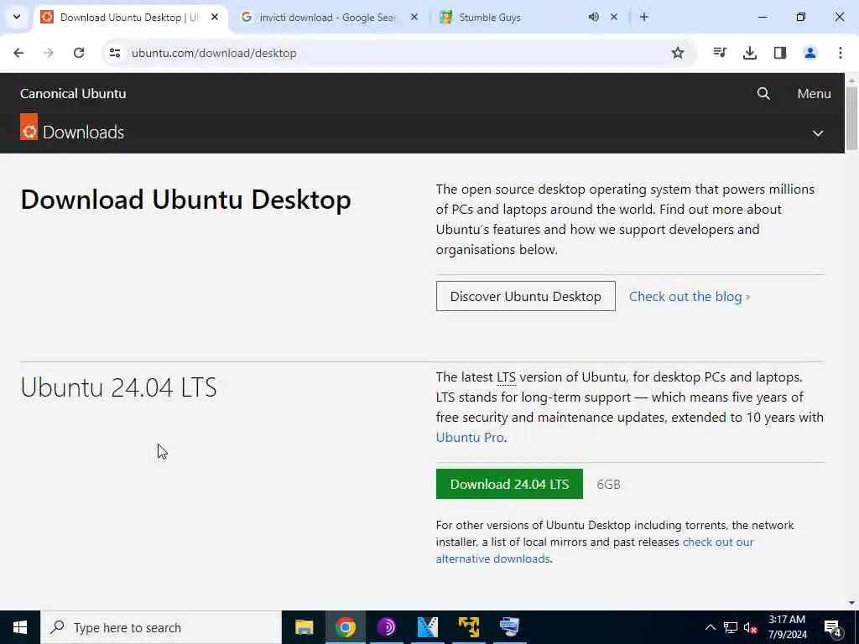Show hidden system tray icons

click(x=710, y=627)
